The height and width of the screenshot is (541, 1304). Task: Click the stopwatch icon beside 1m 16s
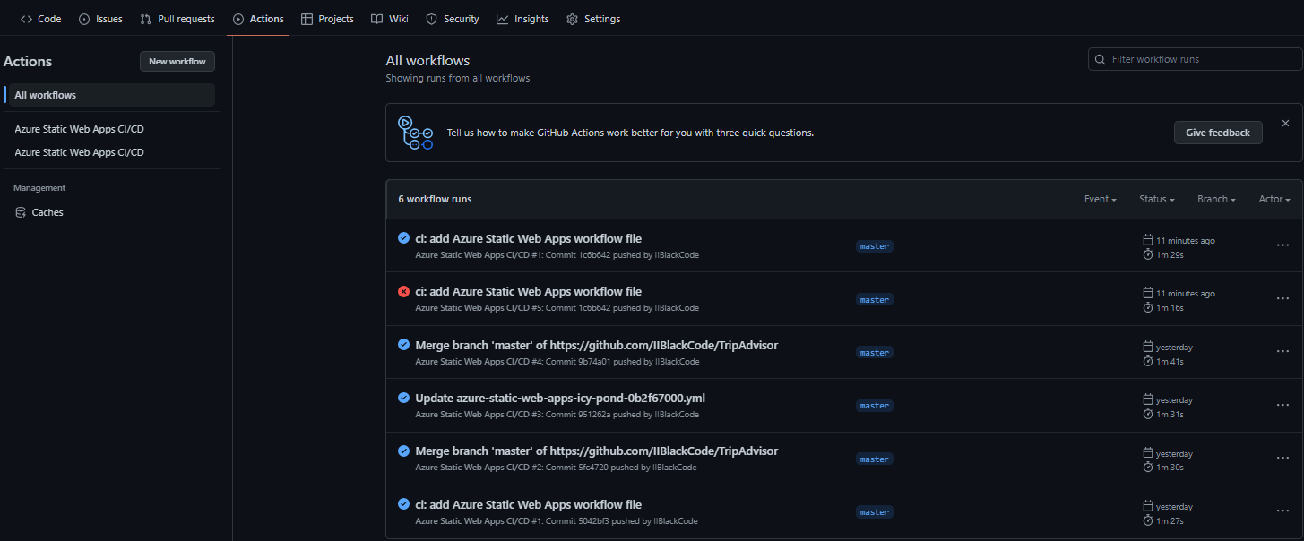coord(1148,307)
